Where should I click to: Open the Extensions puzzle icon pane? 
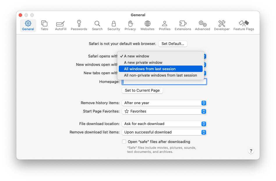[183, 26]
